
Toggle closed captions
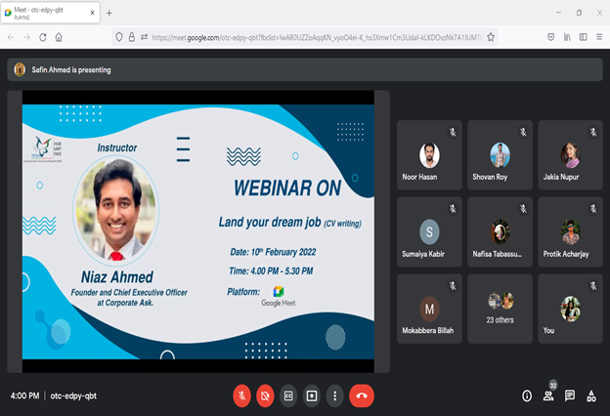pyautogui.click(x=288, y=395)
